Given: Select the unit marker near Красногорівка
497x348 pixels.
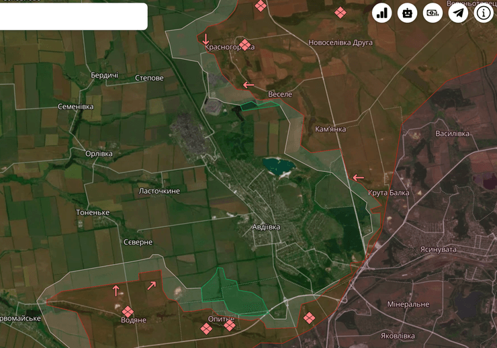Looking at the screenshot, I should point(245,45).
